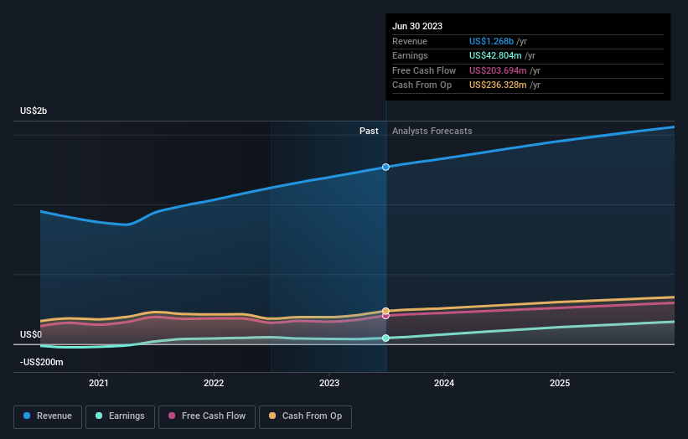
Task: Toggle the Free Cash Flow legend button
Action: pos(207,416)
